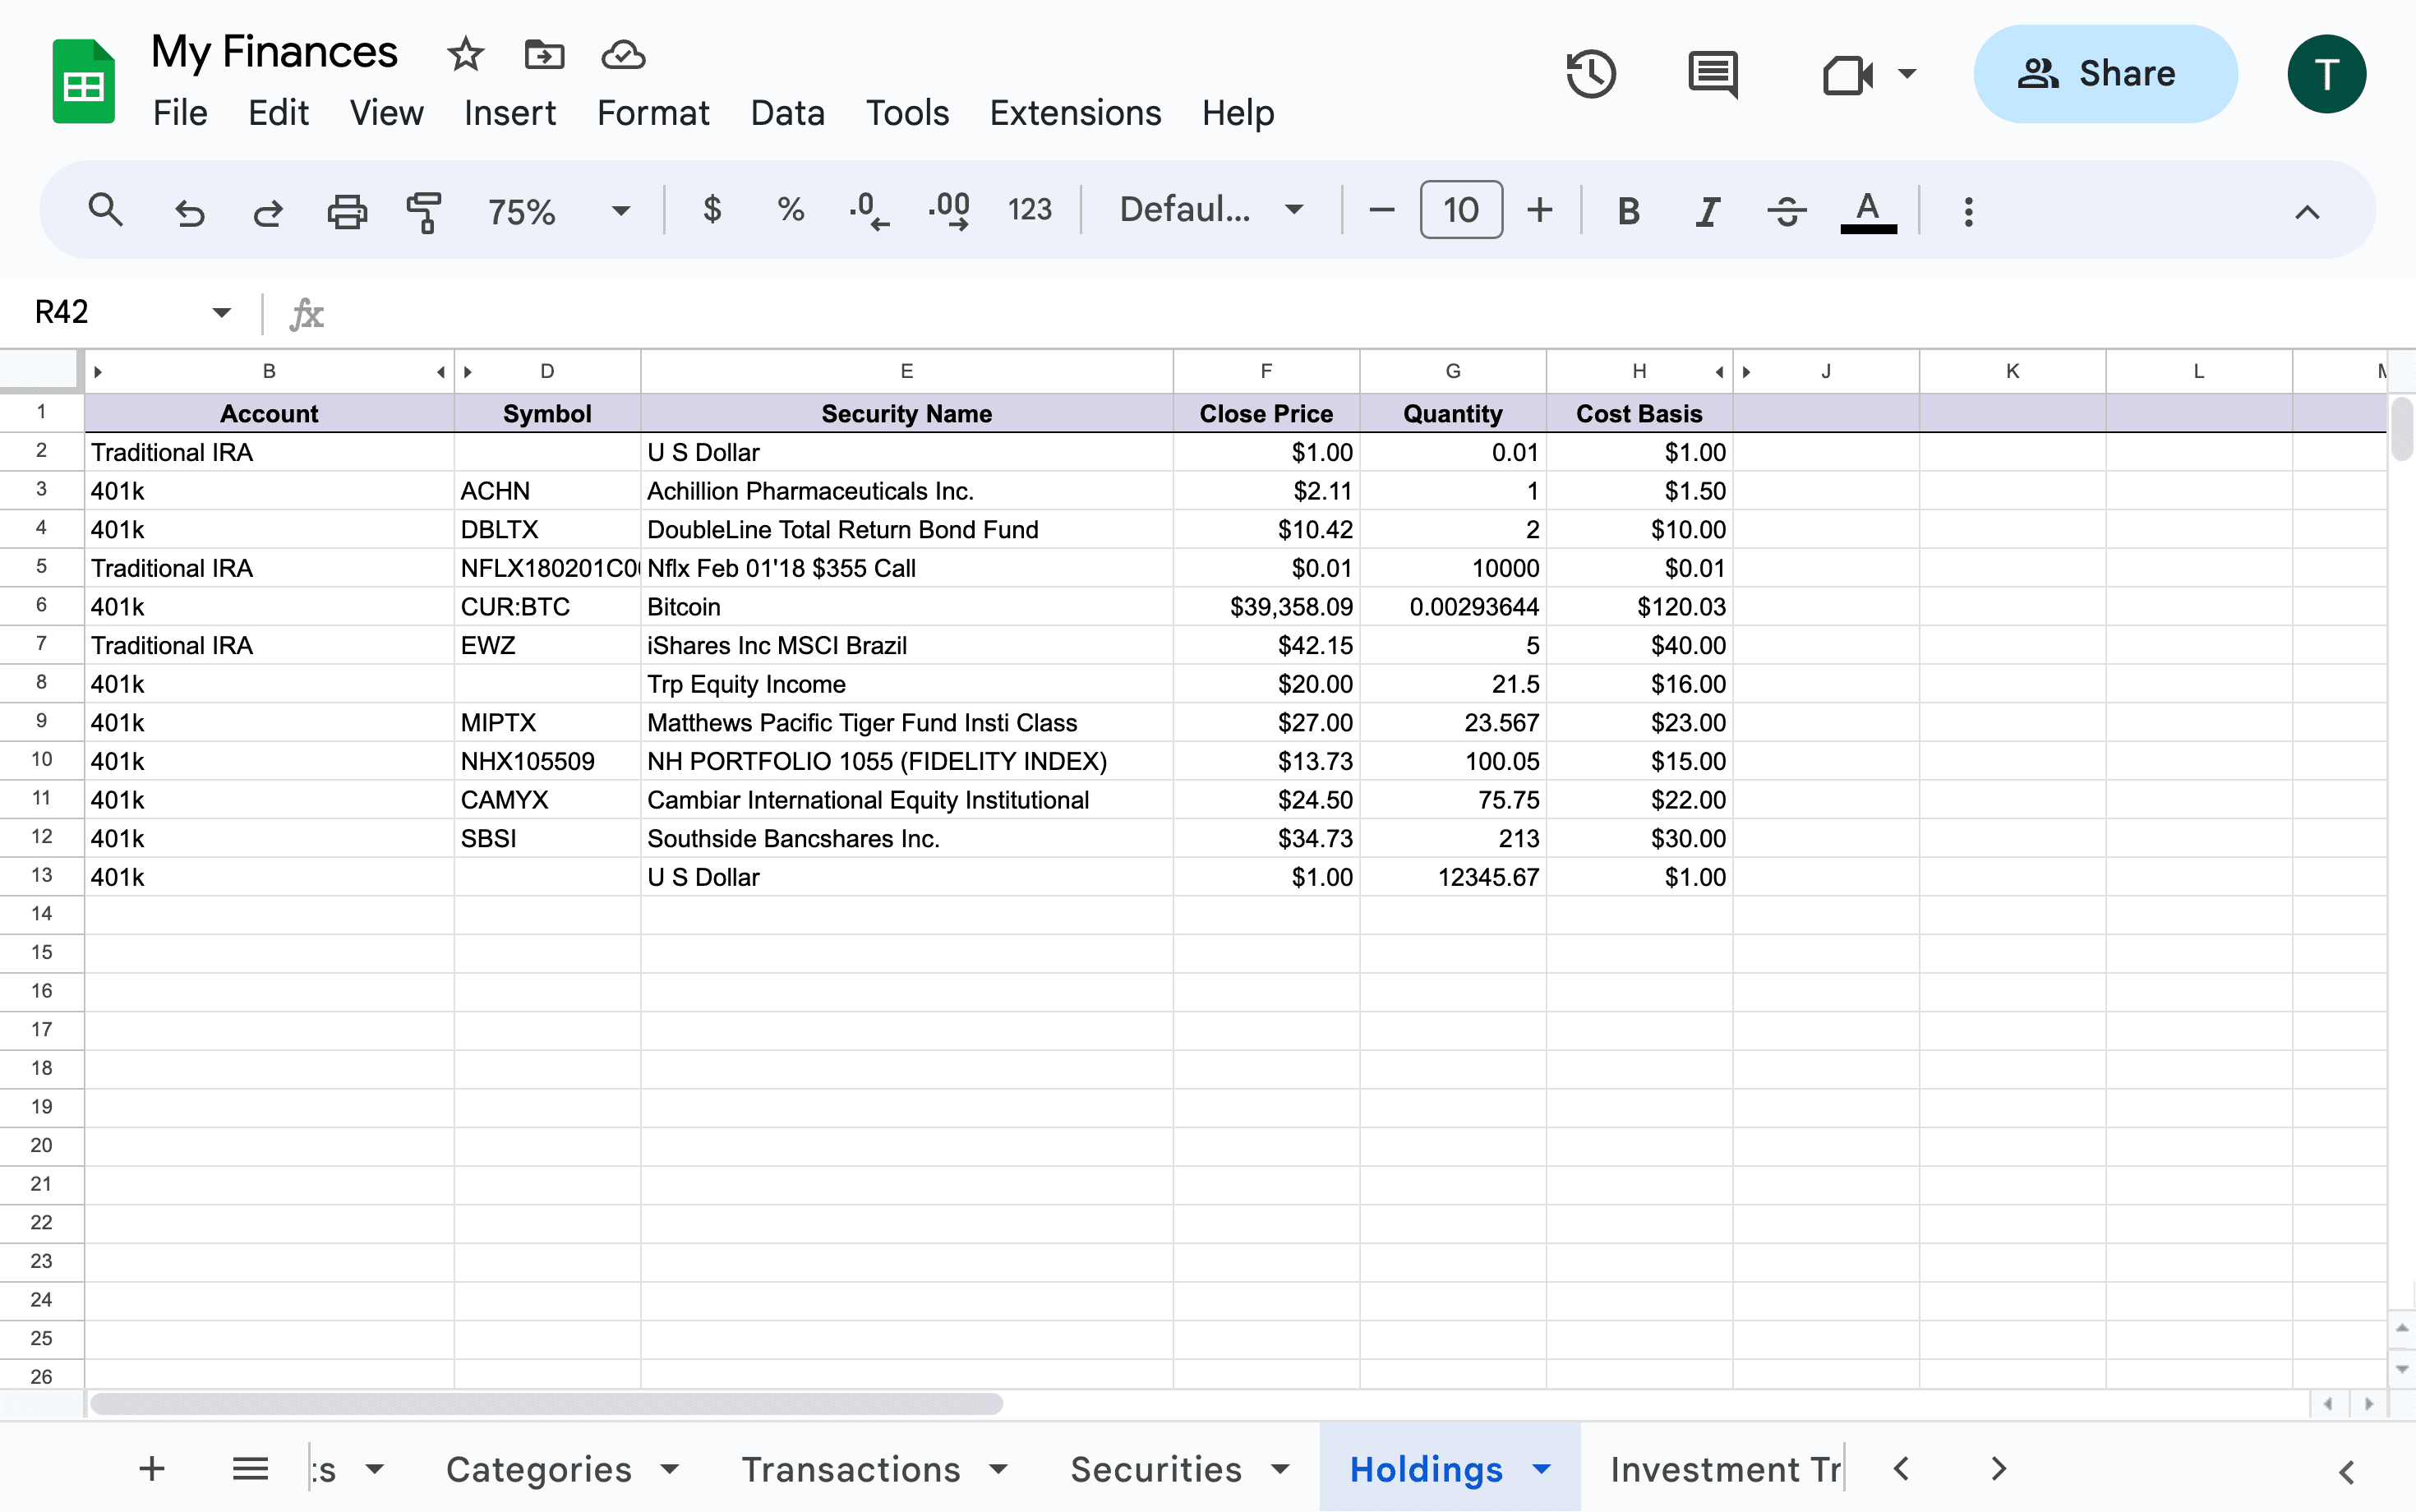Open the account avatar T

2326,74
